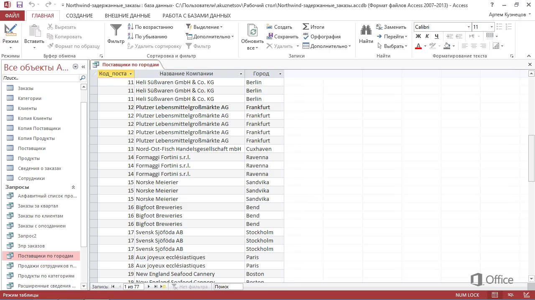Go to first record navigation button
The height and width of the screenshot is (300, 535).
pos(113,287)
